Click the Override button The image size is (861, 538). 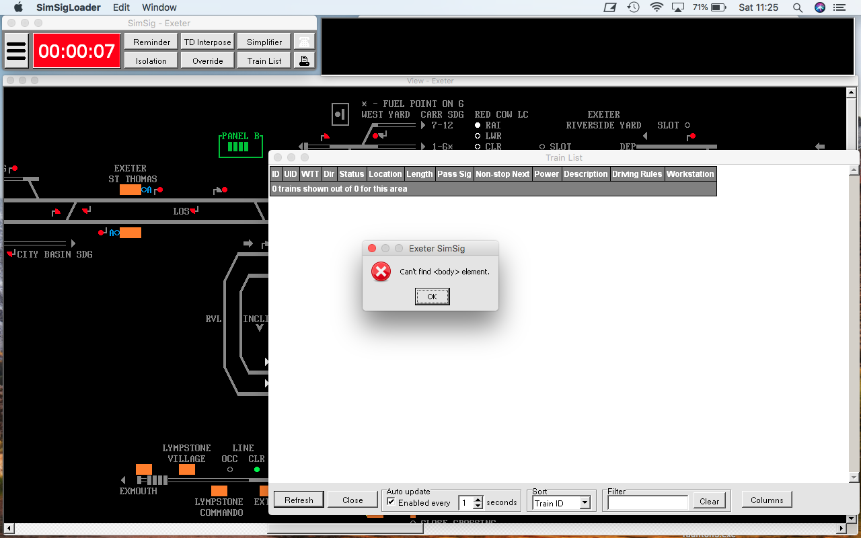click(x=208, y=61)
